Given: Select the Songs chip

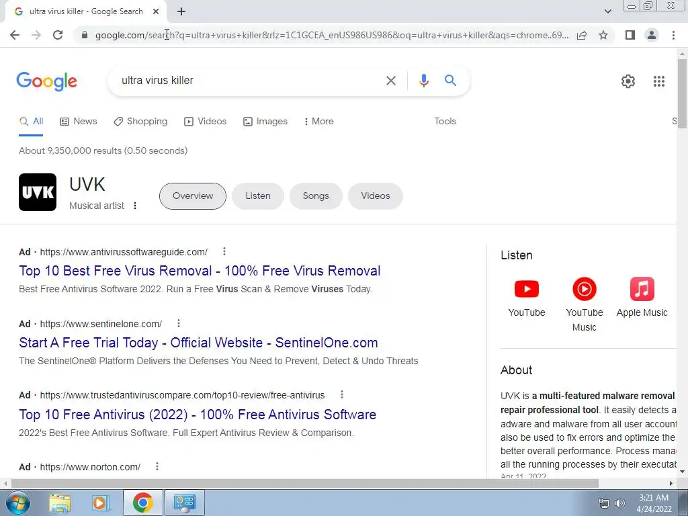Looking at the screenshot, I should pyautogui.click(x=316, y=196).
